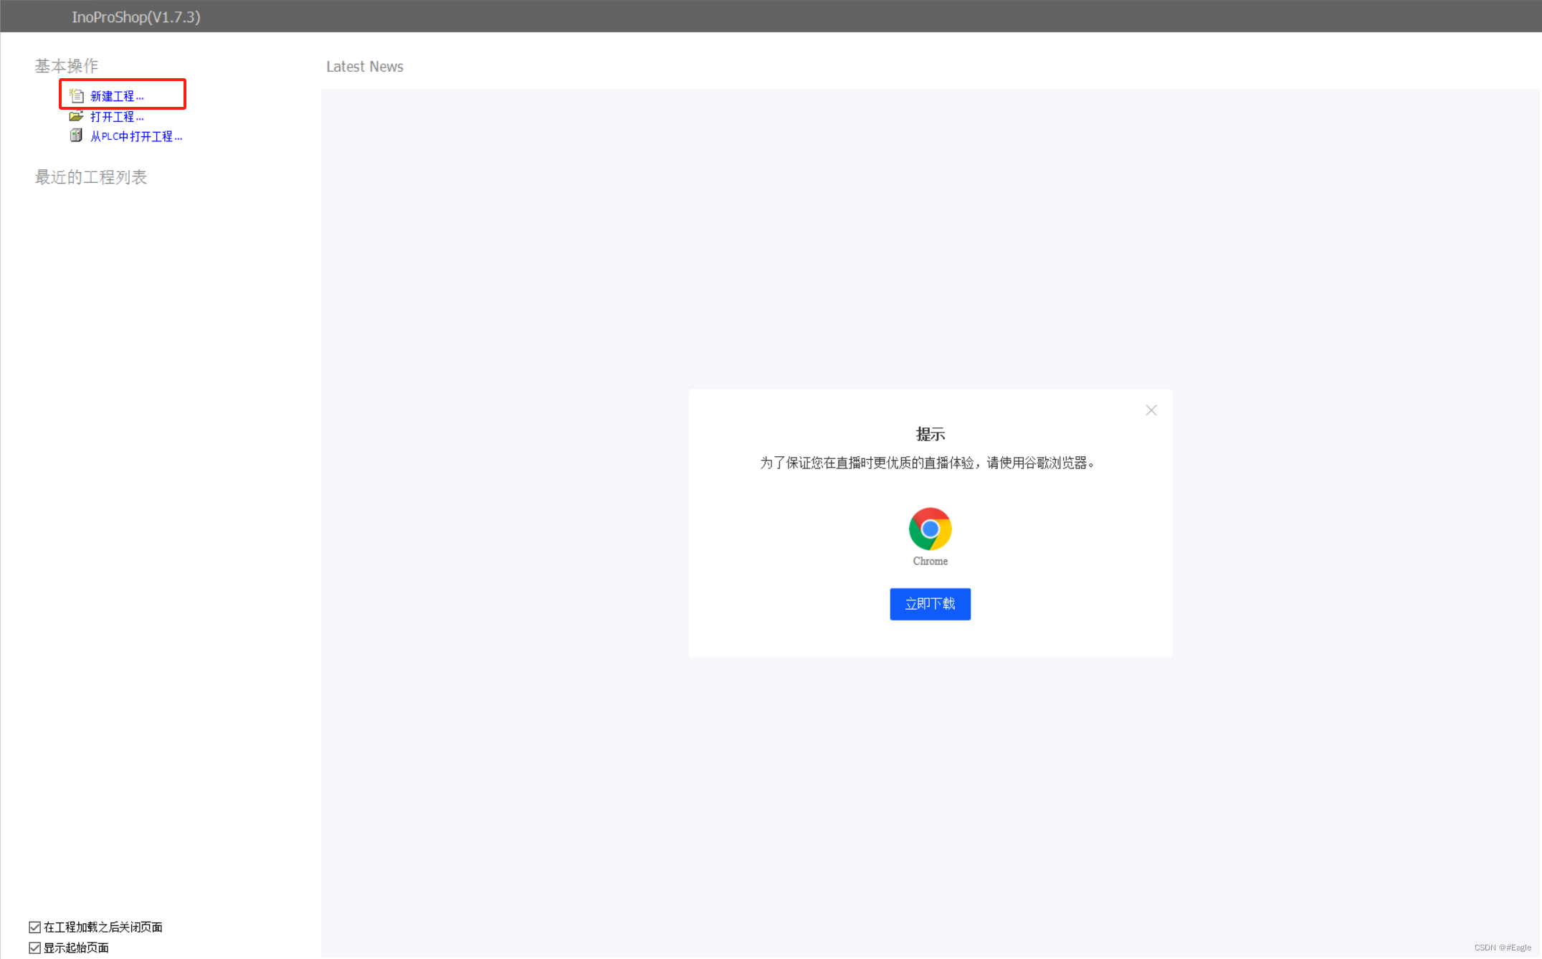Click the CSDN @#Eagle watermark
The height and width of the screenshot is (959, 1542).
1502,948
